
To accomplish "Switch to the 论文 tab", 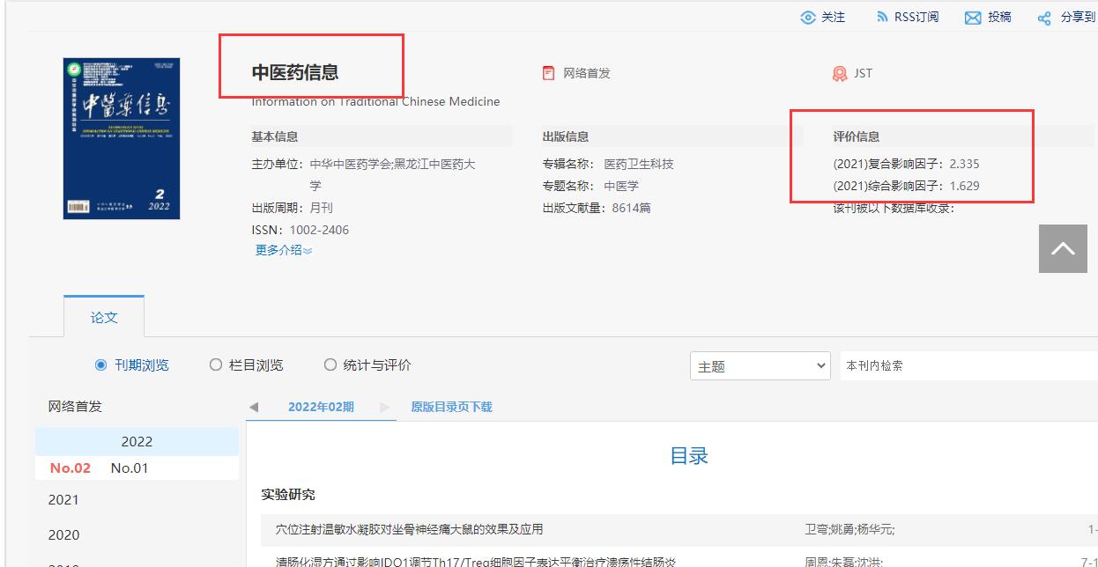I will [x=104, y=318].
